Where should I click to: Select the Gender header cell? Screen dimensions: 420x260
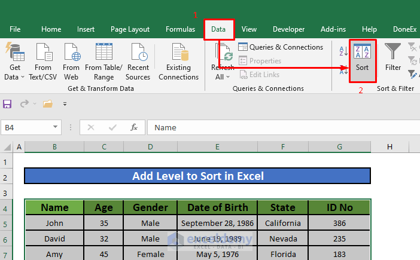tap(150, 207)
